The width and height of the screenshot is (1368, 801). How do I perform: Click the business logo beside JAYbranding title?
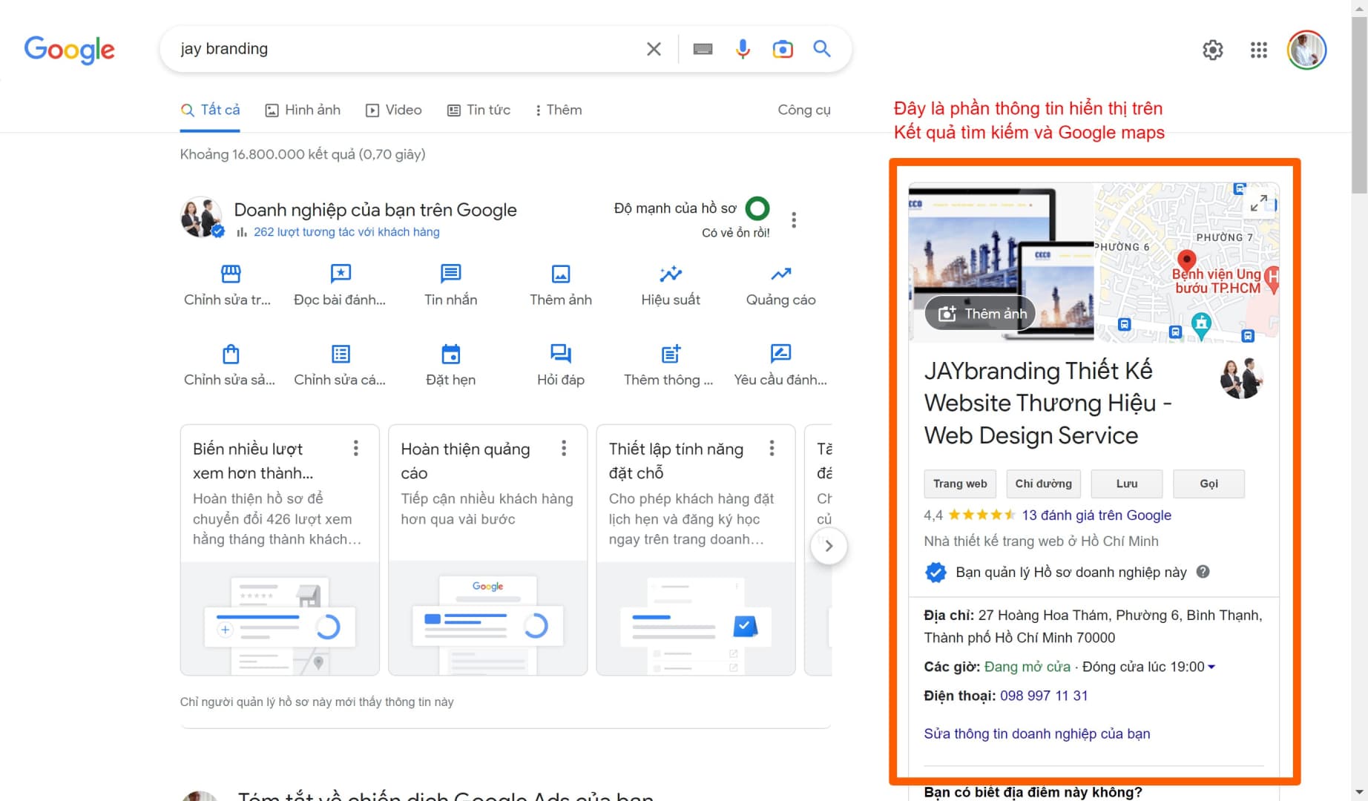click(x=1241, y=378)
